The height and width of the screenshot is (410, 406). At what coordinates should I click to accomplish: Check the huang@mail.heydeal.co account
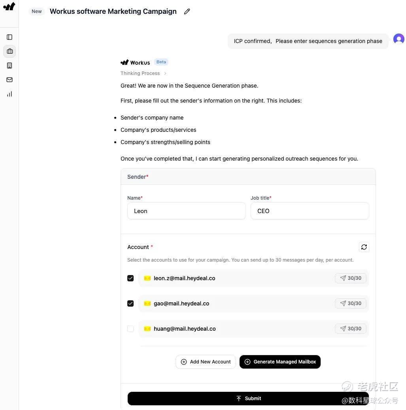(x=130, y=329)
